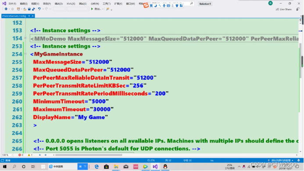Click the green Attach start button
The width and height of the screenshot is (304, 171).
(x=96, y=9)
